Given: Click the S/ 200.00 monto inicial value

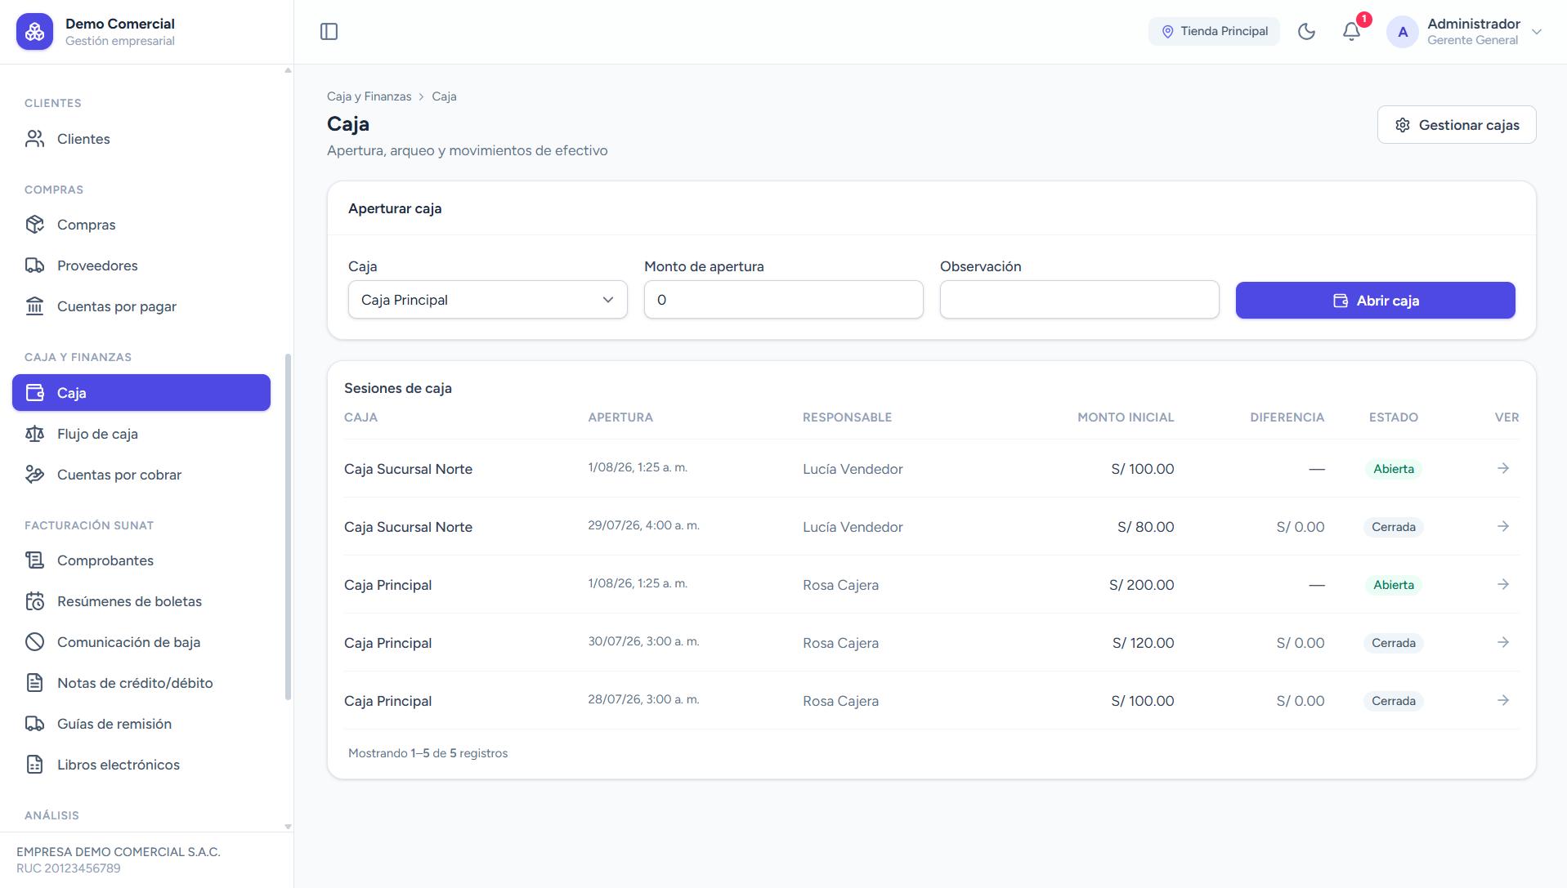Looking at the screenshot, I should pyautogui.click(x=1141, y=585).
